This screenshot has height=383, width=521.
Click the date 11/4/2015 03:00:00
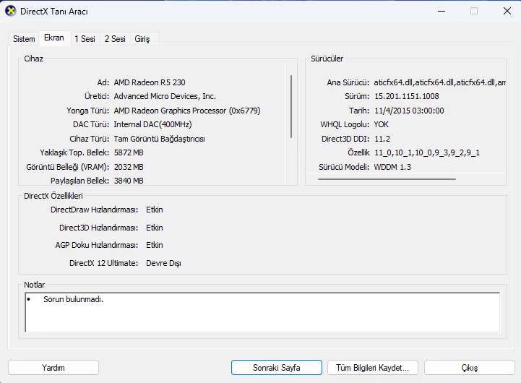coord(409,111)
